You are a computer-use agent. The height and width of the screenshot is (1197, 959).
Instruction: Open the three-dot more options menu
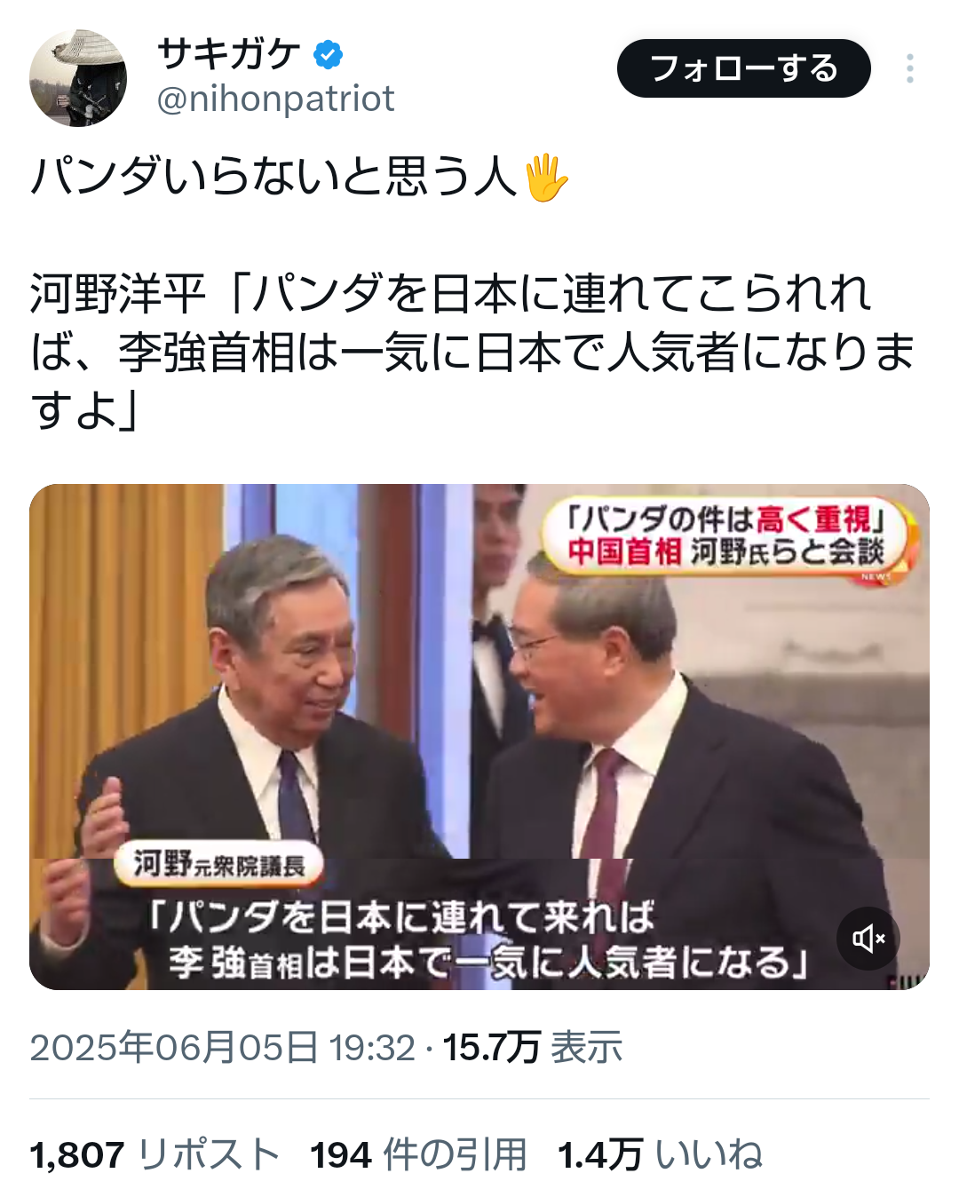[910, 68]
